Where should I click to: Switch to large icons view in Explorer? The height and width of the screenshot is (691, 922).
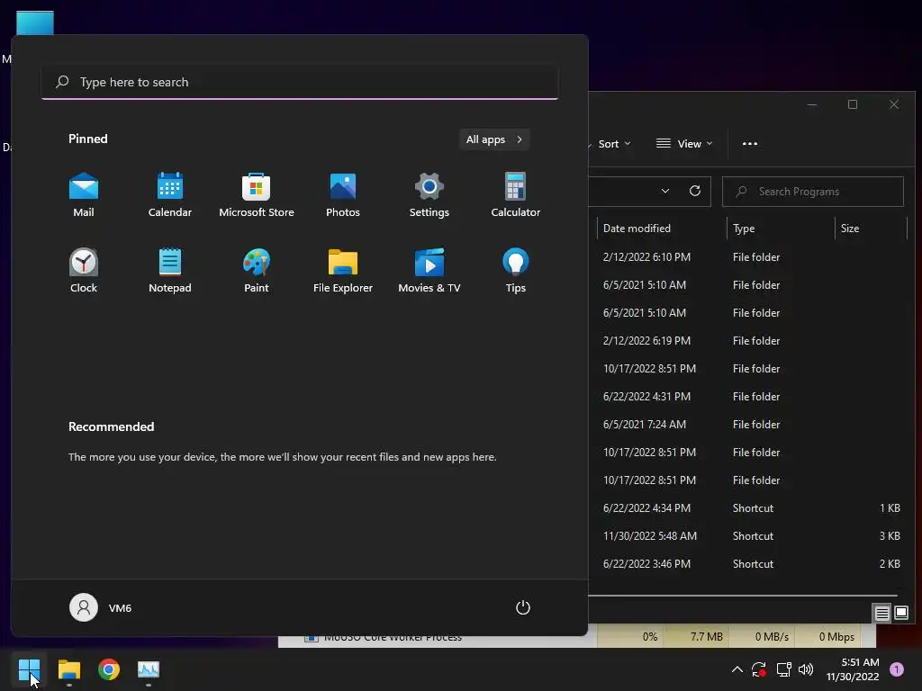(x=900, y=614)
